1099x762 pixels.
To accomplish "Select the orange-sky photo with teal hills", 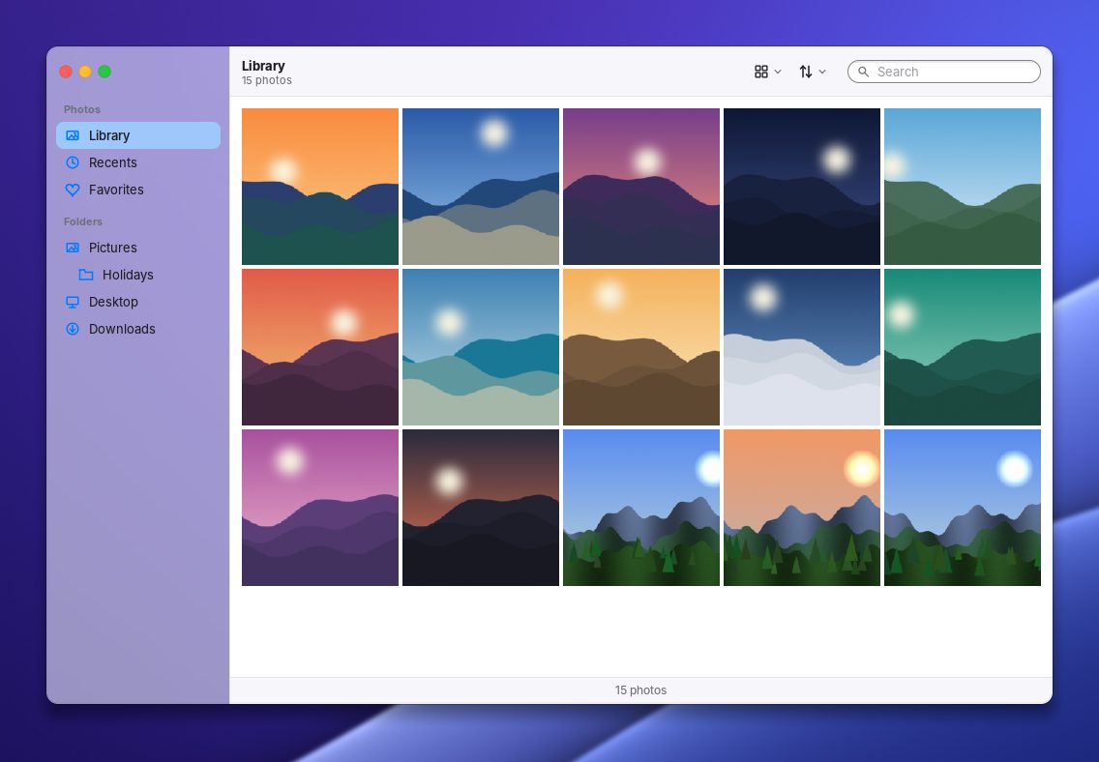I will point(320,187).
